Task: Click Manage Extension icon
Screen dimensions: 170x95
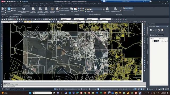Action: (x=115, y=9)
